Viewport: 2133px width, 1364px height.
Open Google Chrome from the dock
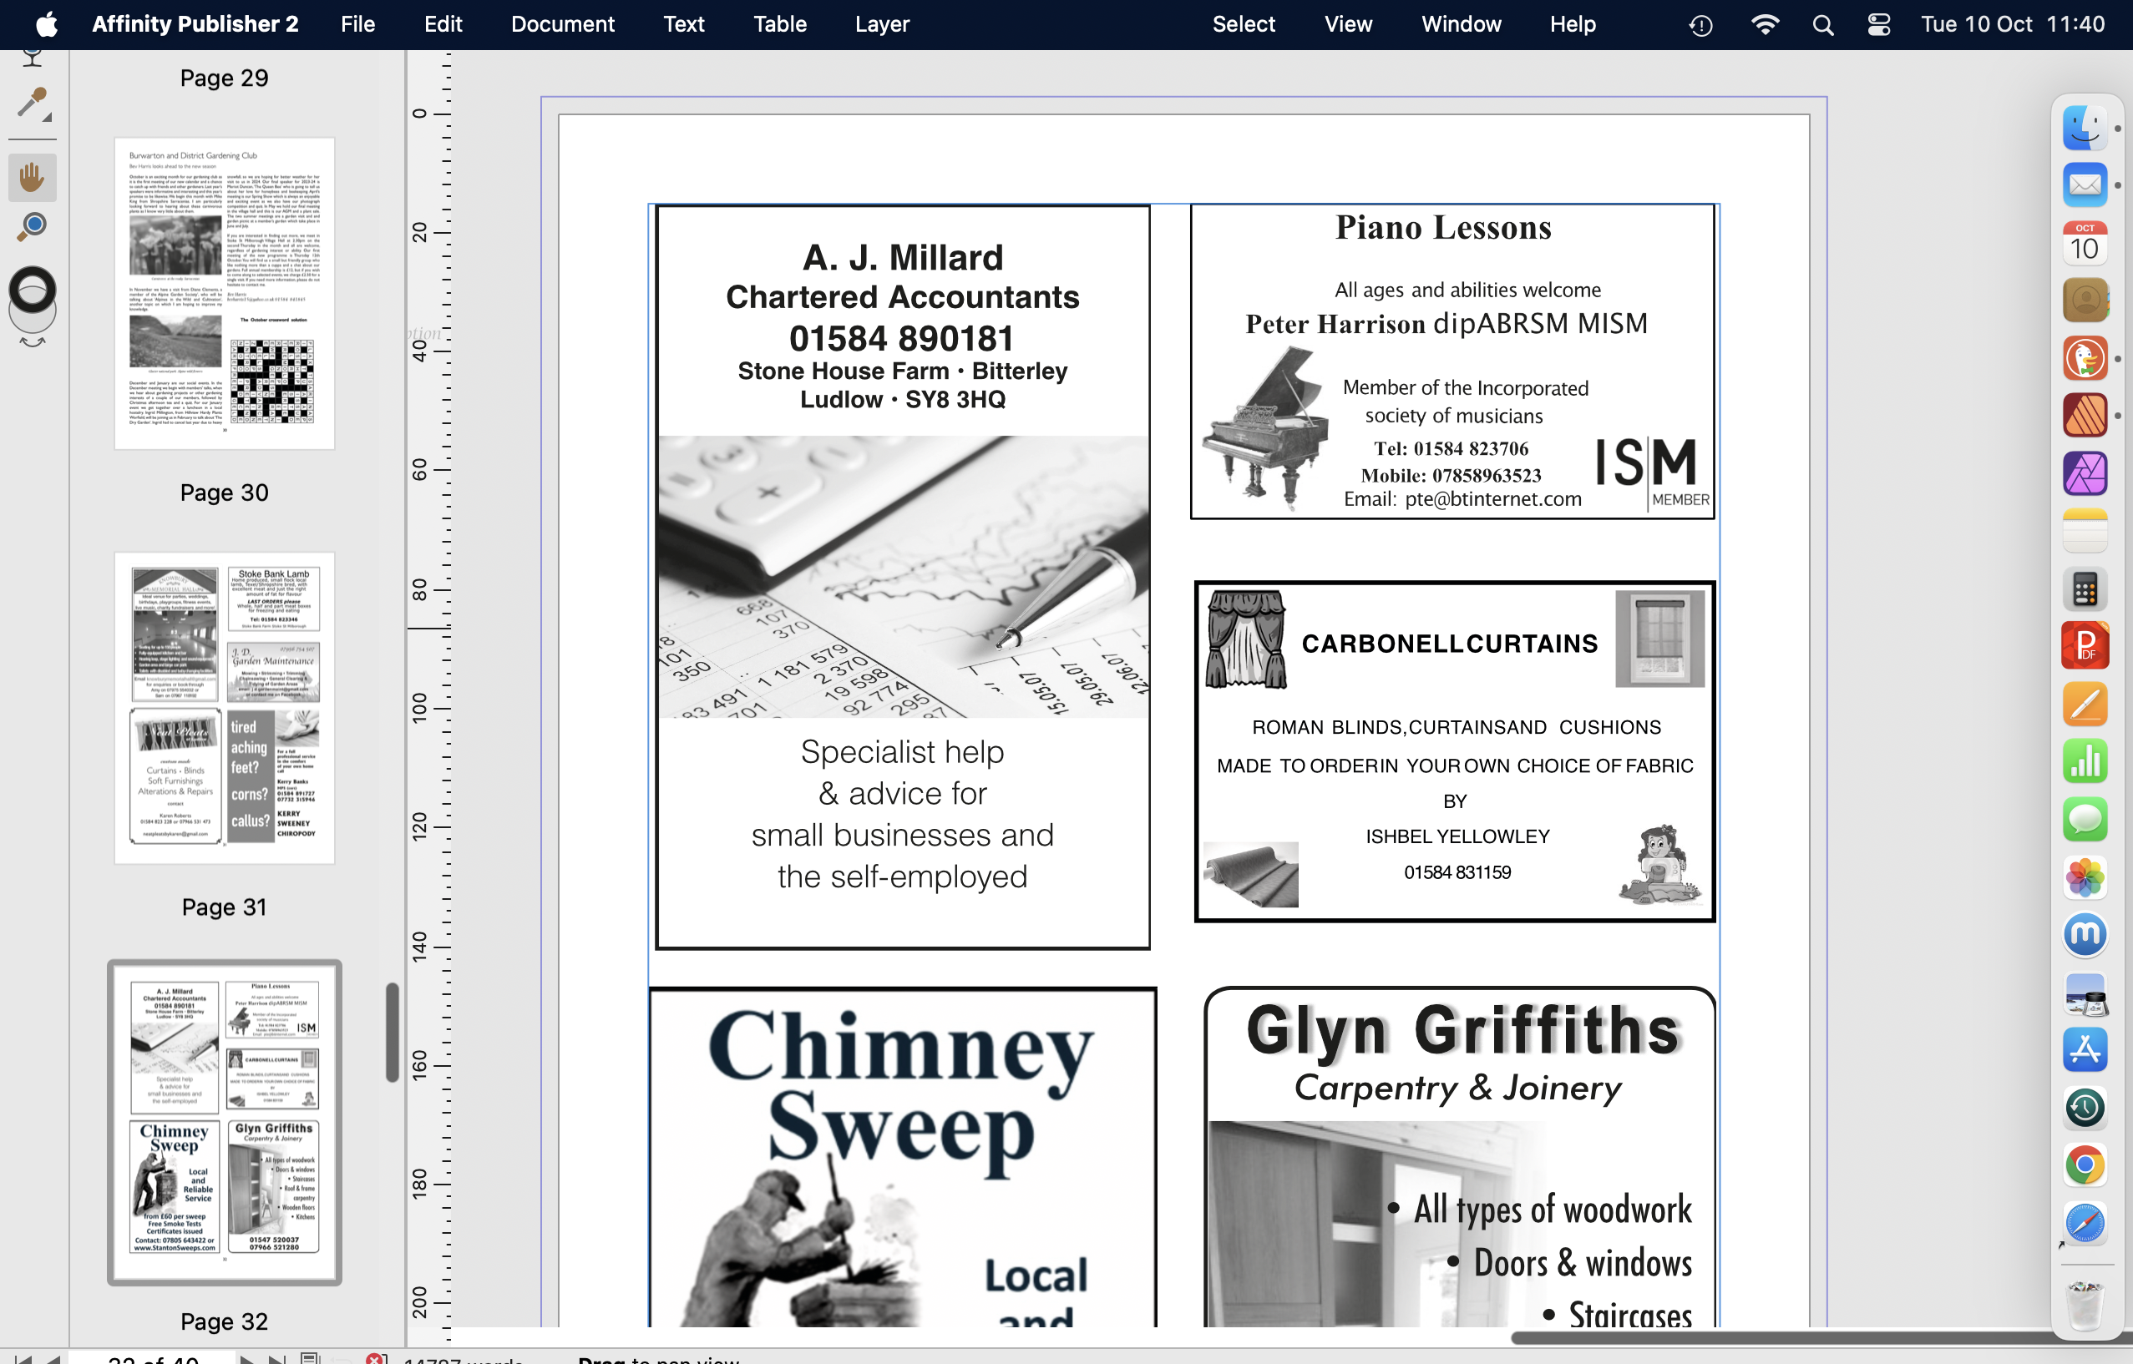click(x=2085, y=1164)
